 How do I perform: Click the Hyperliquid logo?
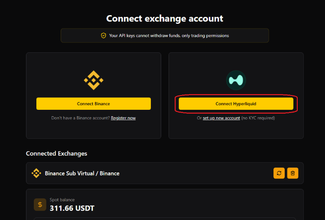tap(236, 80)
